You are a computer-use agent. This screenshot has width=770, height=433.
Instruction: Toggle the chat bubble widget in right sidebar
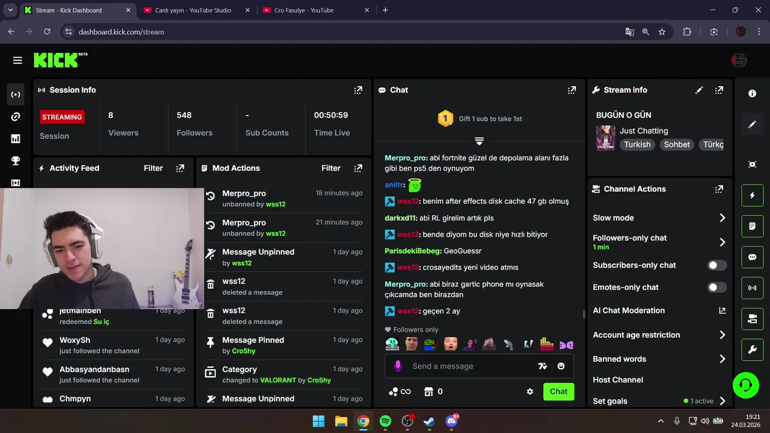(752, 257)
